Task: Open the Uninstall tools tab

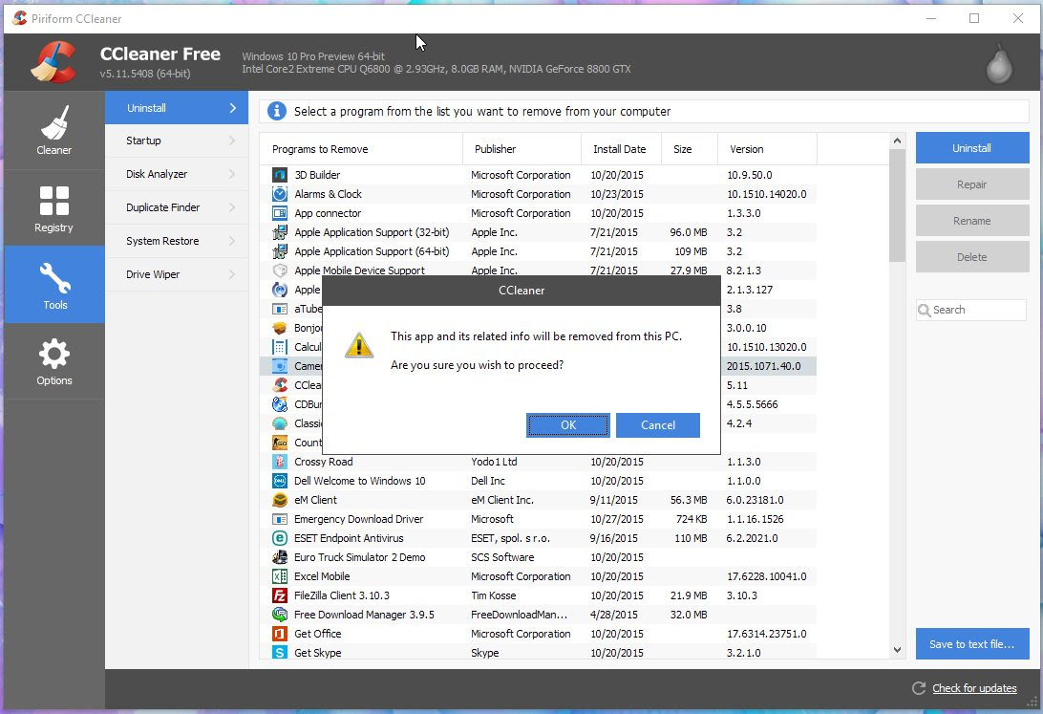Action: point(177,108)
